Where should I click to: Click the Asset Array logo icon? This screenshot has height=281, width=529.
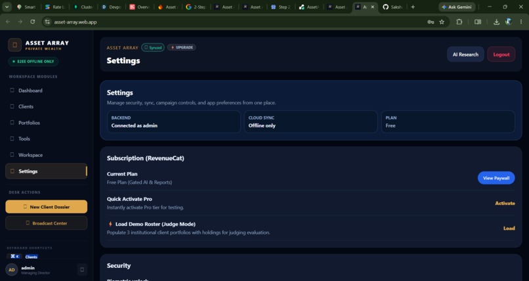click(x=15, y=45)
